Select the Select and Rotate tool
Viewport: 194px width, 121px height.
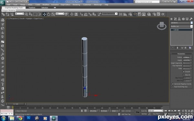pyautogui.click(x=48, y=14)
